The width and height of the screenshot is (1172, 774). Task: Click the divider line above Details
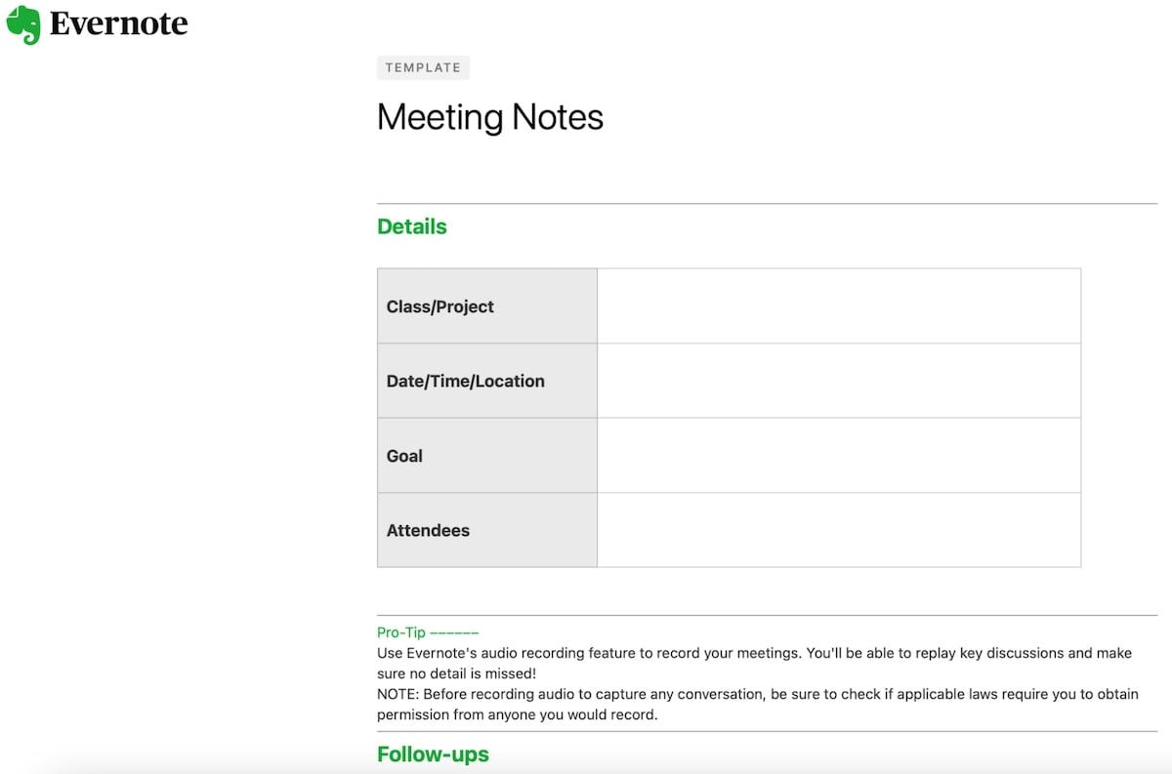click(x=767, y=204)
